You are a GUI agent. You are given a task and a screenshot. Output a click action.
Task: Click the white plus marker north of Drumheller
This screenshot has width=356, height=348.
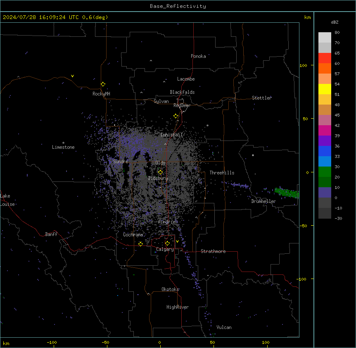pos(253,155)
